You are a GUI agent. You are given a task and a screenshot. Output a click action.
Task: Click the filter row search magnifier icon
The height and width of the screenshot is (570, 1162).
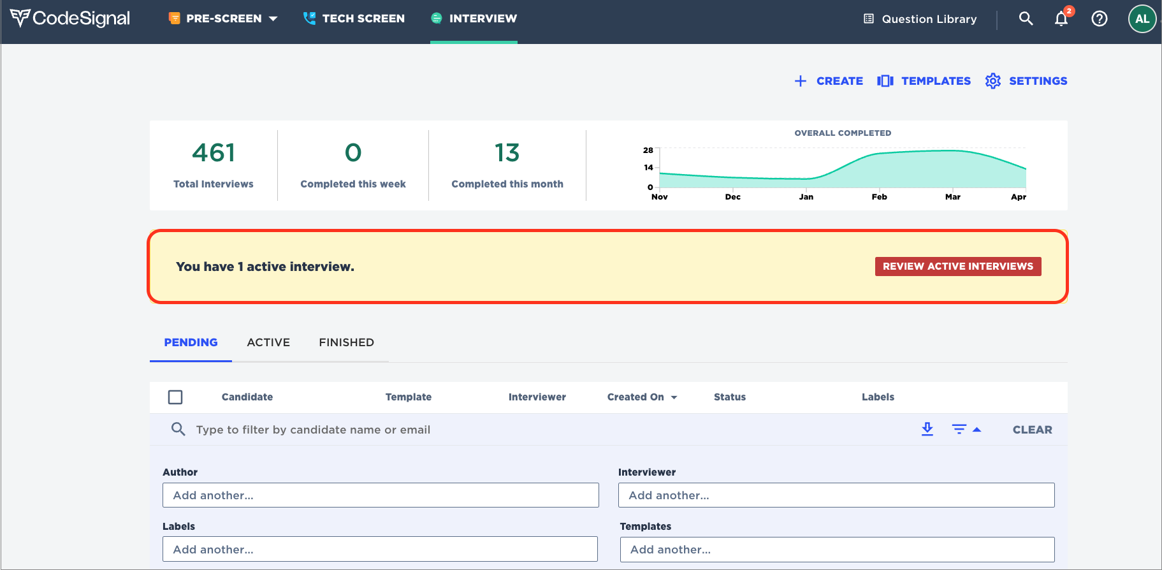click(x=178, y=429)
